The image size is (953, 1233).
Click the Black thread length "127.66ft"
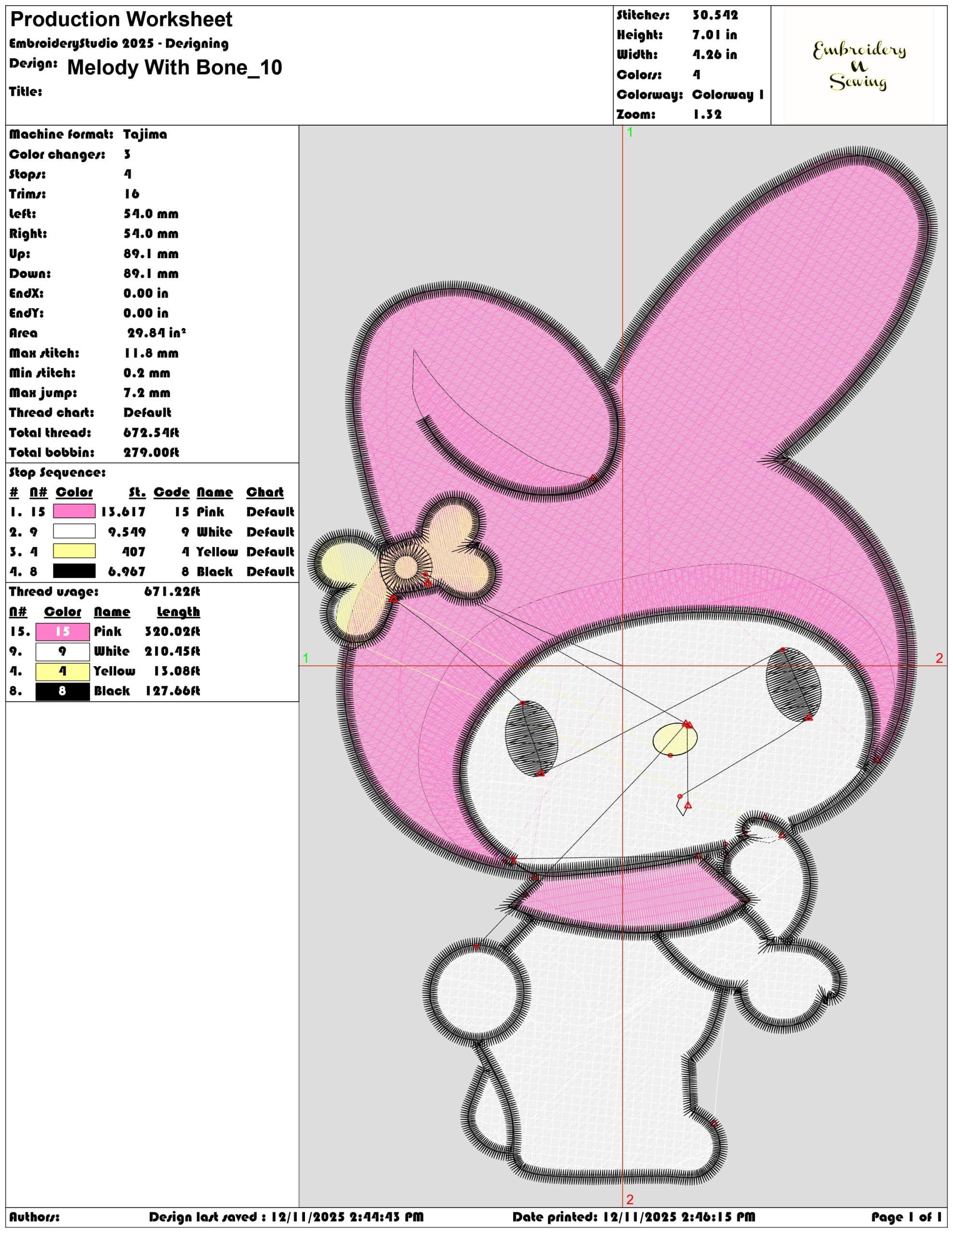click(x=172, y=691)
